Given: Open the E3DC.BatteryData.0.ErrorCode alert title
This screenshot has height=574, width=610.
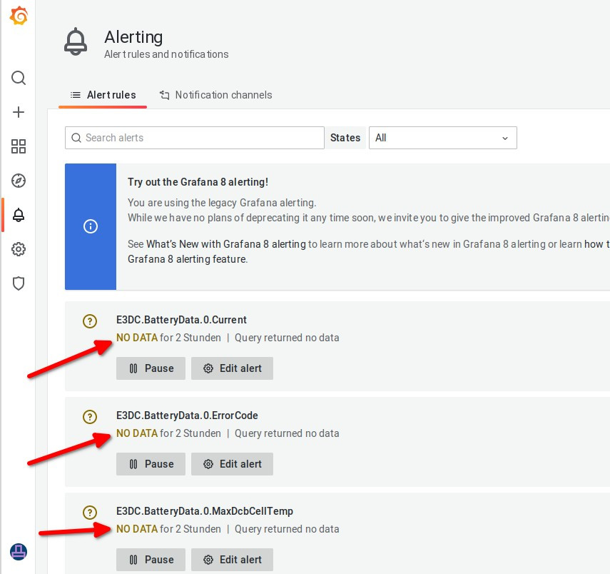Looking at the screenshot, I should [x=187, y=416].
